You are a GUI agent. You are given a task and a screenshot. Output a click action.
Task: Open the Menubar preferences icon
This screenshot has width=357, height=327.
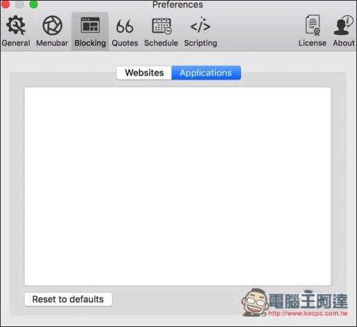52,25
